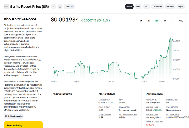Click the Aug 20 axis label
The image size is (189, 128).
click(x=145, y=81)
